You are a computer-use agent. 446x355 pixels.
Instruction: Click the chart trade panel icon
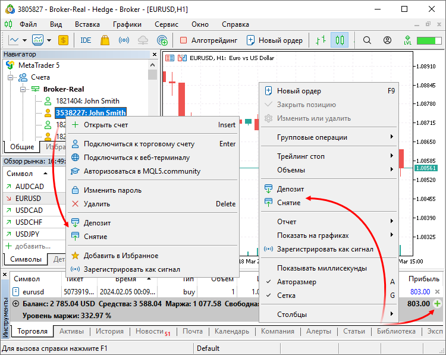pos(170,58)
